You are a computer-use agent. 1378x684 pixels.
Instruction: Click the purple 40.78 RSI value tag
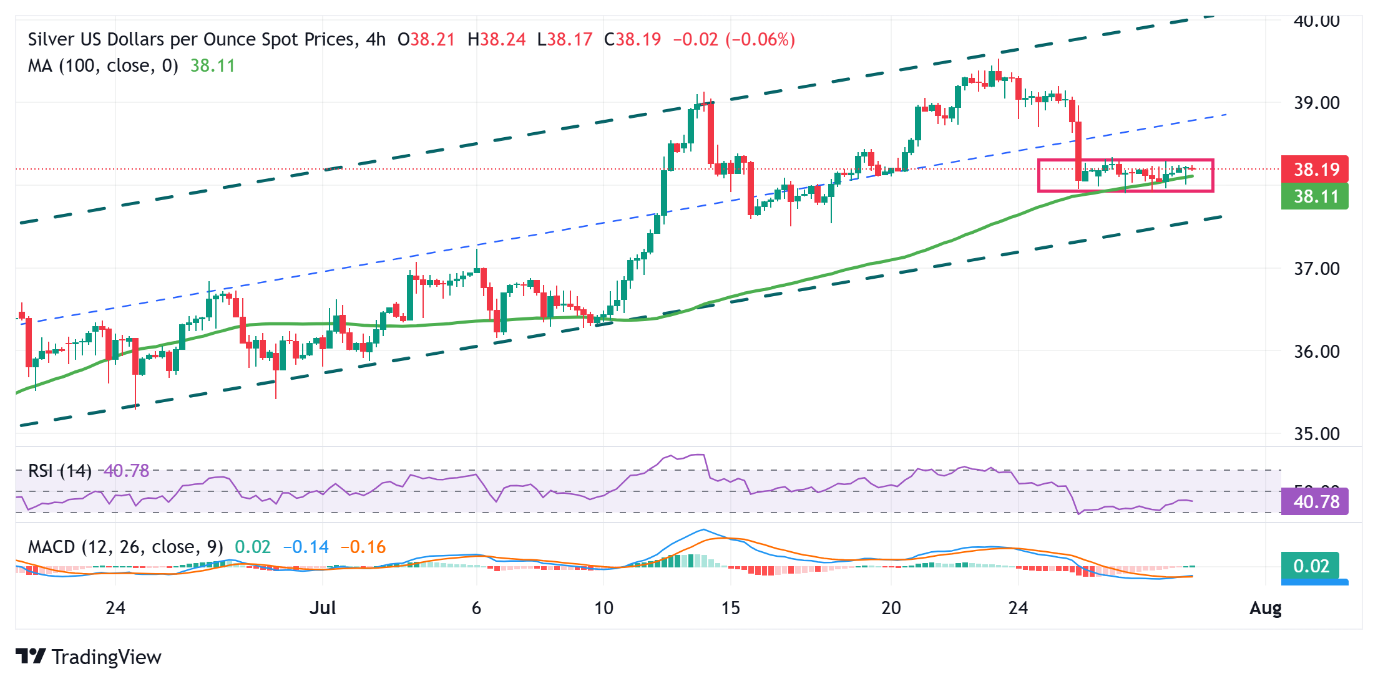(x=1314, y=501)
